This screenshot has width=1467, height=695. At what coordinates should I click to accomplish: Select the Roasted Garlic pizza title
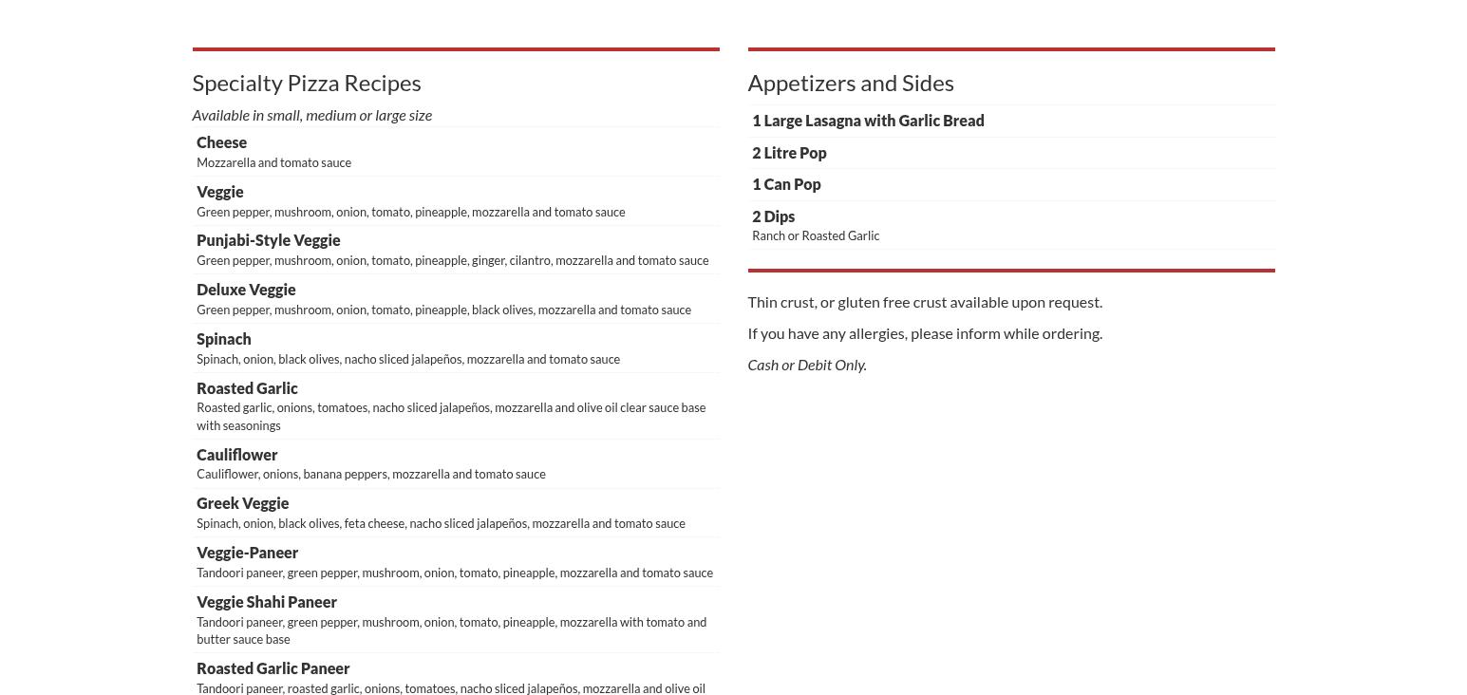tap(247, 388)
